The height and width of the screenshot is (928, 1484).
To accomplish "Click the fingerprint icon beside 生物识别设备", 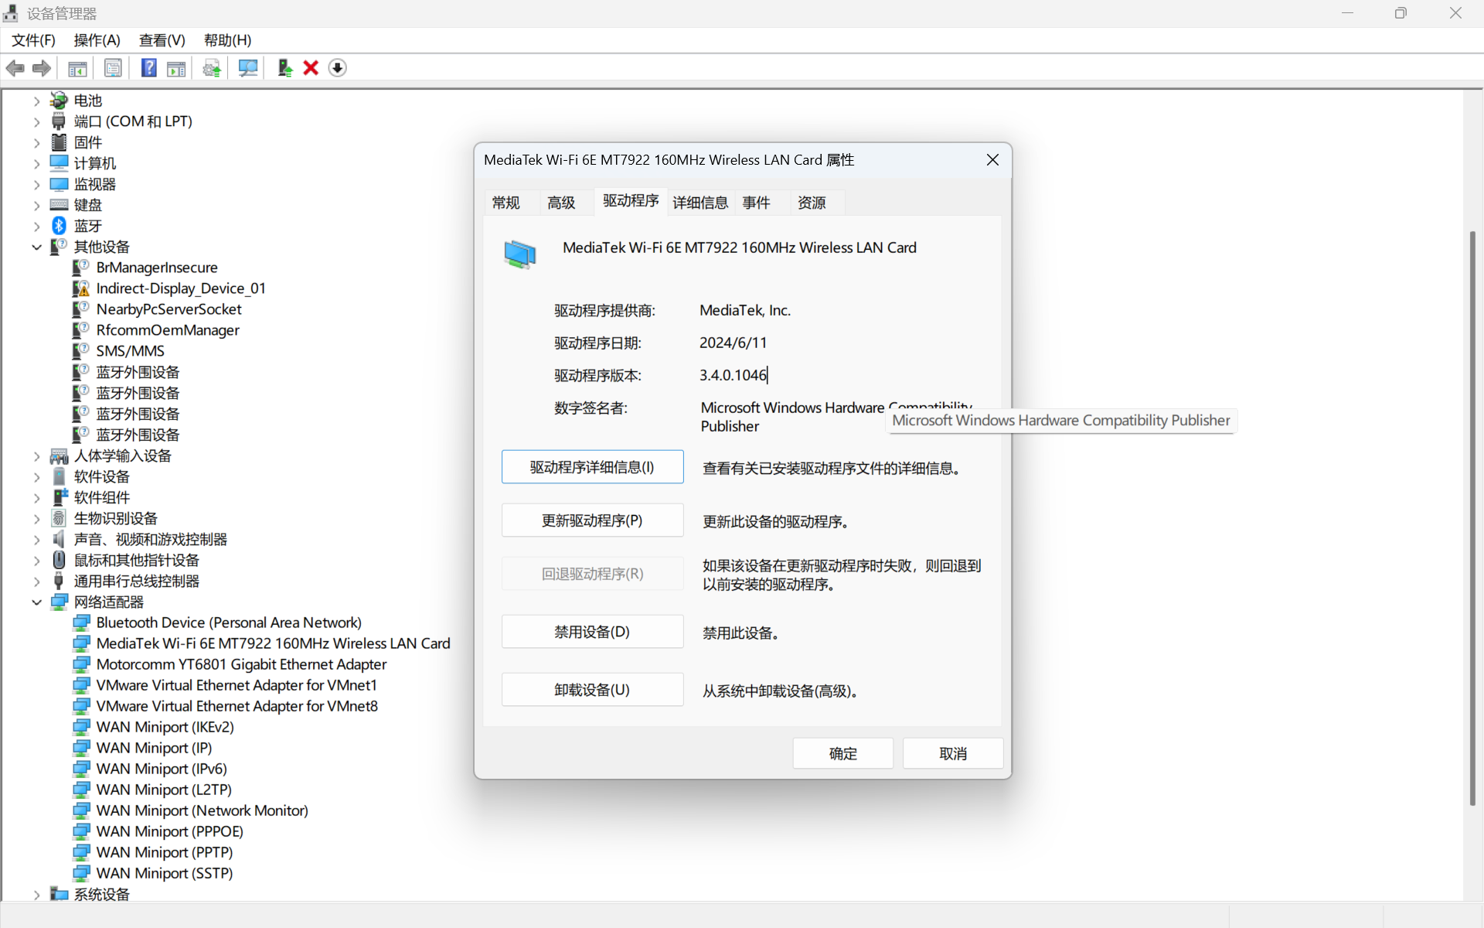I will [59, 518].
